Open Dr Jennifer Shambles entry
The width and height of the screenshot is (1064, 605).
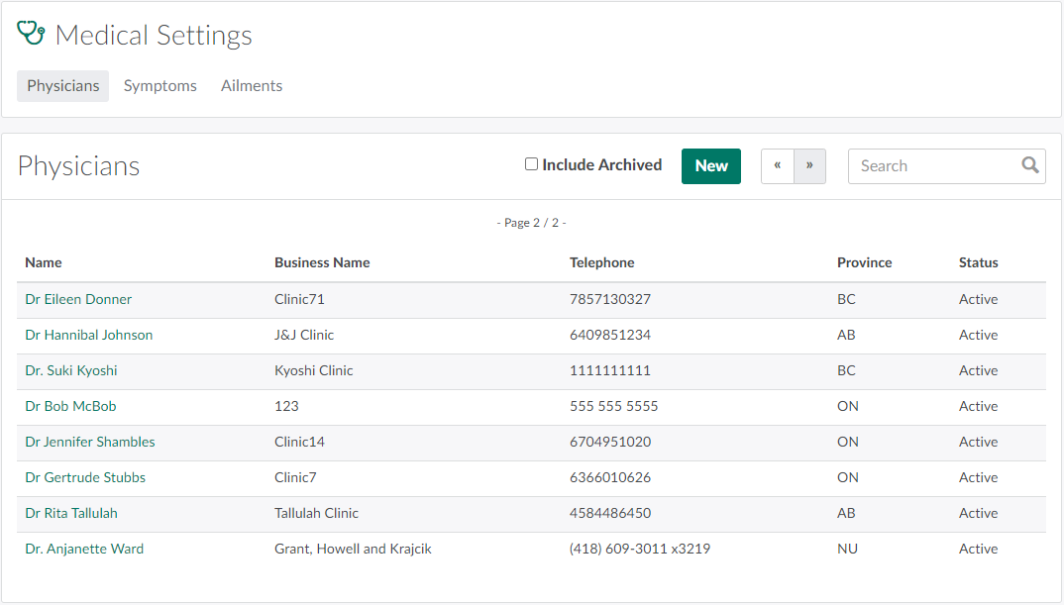pyautogui.click(x=90, y=442)
